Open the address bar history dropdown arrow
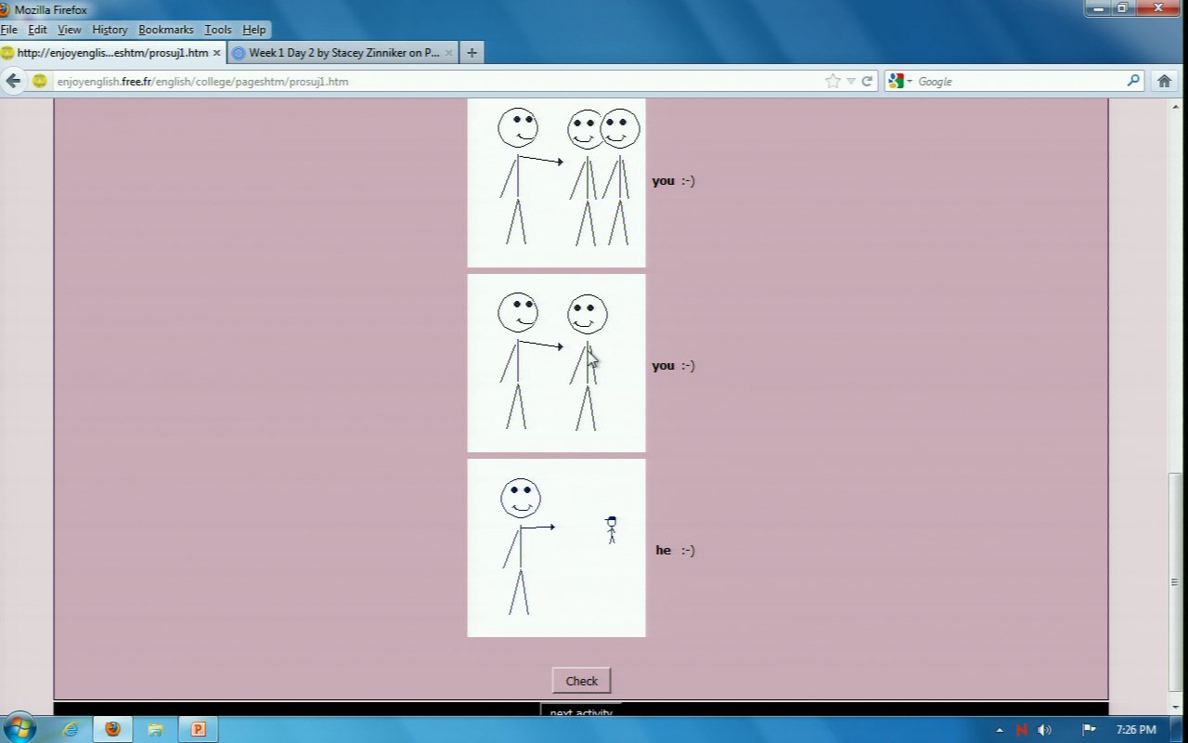Viewport: 1188px width, 743px height. point(851,81)
